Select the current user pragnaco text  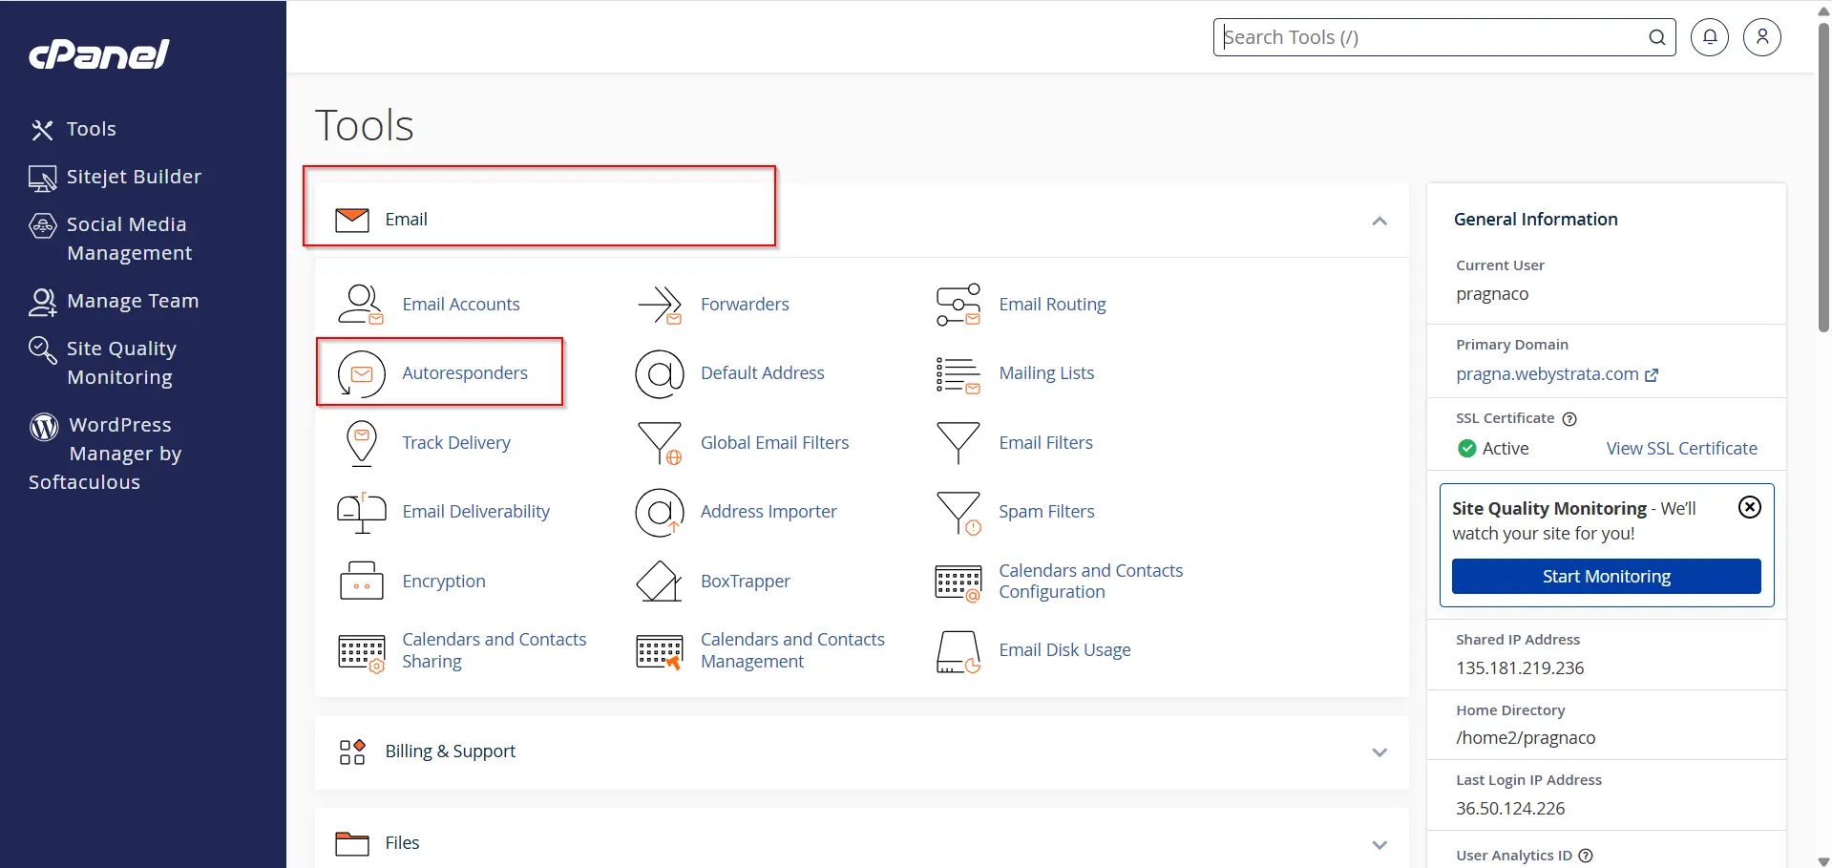[x=1492, y=294]
